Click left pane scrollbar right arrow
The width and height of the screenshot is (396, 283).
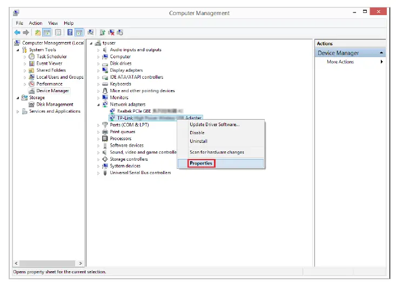80,263
